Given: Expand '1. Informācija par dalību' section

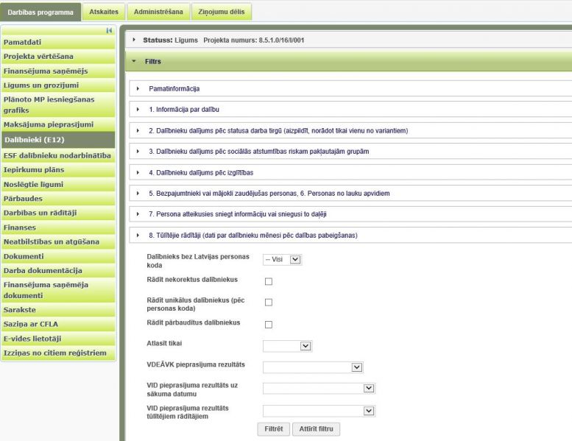Looking at the screenshot, I should (x=138, y=110).
